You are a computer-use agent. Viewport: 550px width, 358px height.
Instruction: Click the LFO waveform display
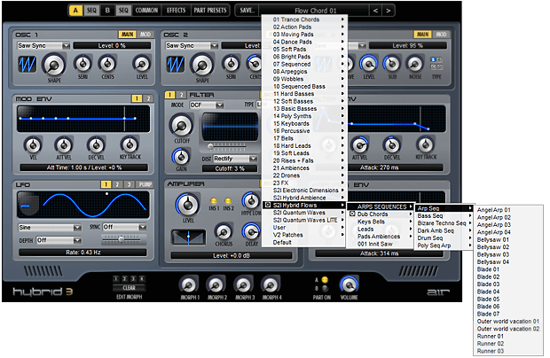pos(83,205)
